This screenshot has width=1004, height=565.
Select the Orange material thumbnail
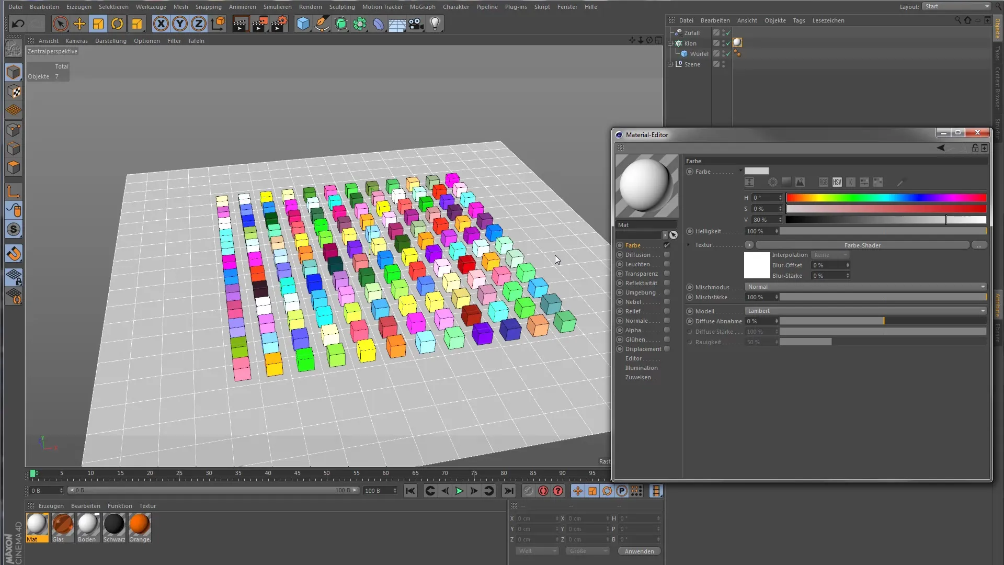[140, 527]
